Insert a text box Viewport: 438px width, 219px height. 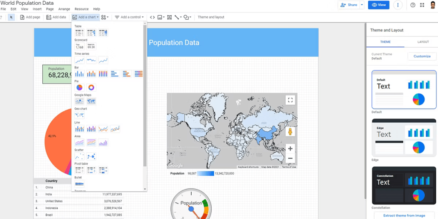169,17
